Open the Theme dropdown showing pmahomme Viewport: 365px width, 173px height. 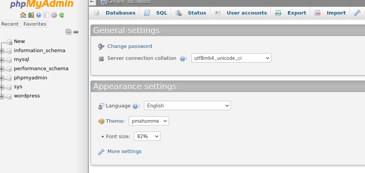pos(149,121)
